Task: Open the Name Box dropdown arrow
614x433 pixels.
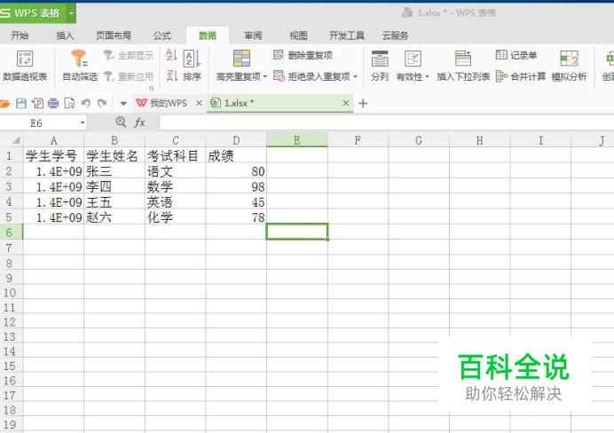Action: tap(83, 123)
